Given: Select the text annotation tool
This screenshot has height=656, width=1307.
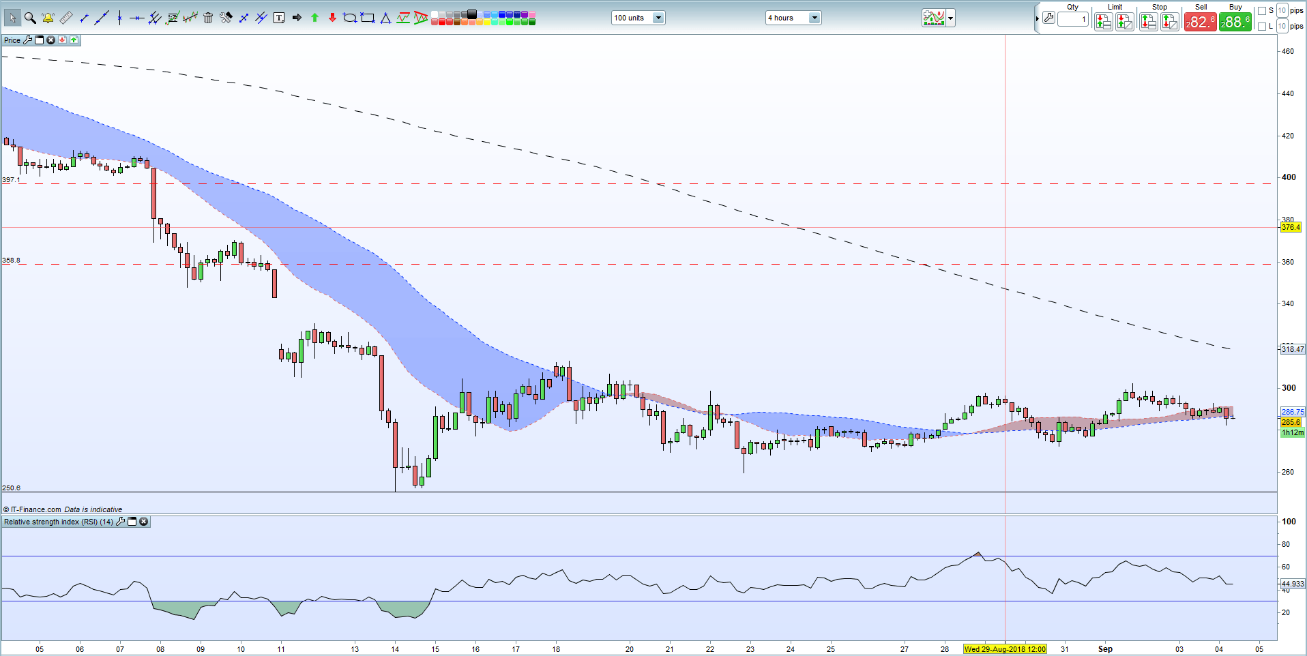Looking at the screenshot, I should [279, 18].
